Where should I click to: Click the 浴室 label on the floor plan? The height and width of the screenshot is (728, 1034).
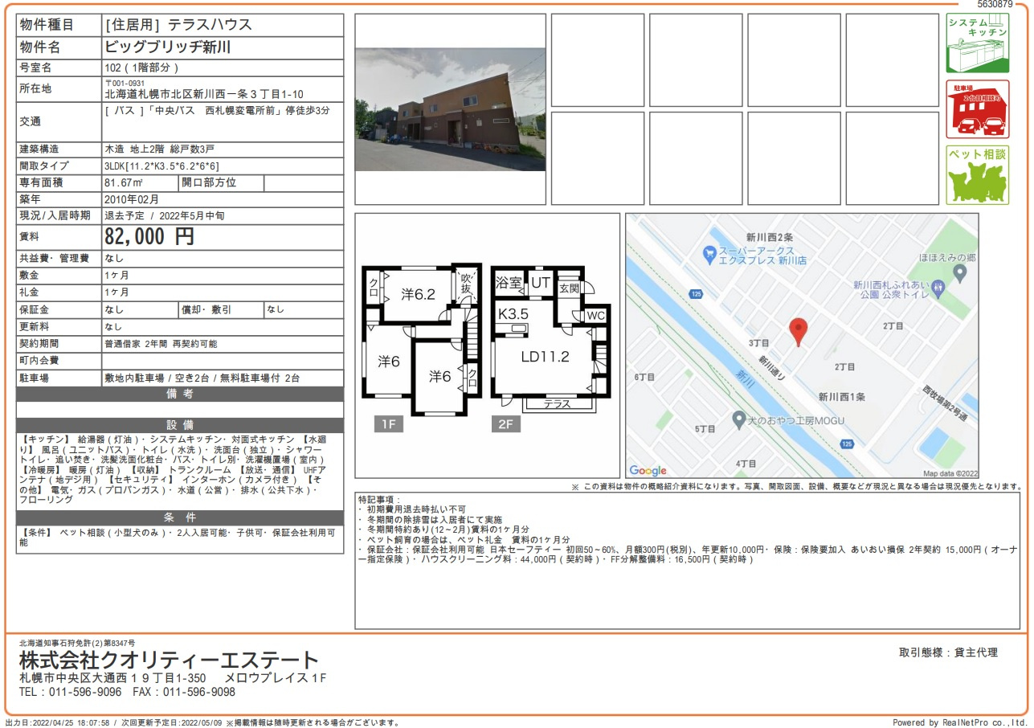509,283
